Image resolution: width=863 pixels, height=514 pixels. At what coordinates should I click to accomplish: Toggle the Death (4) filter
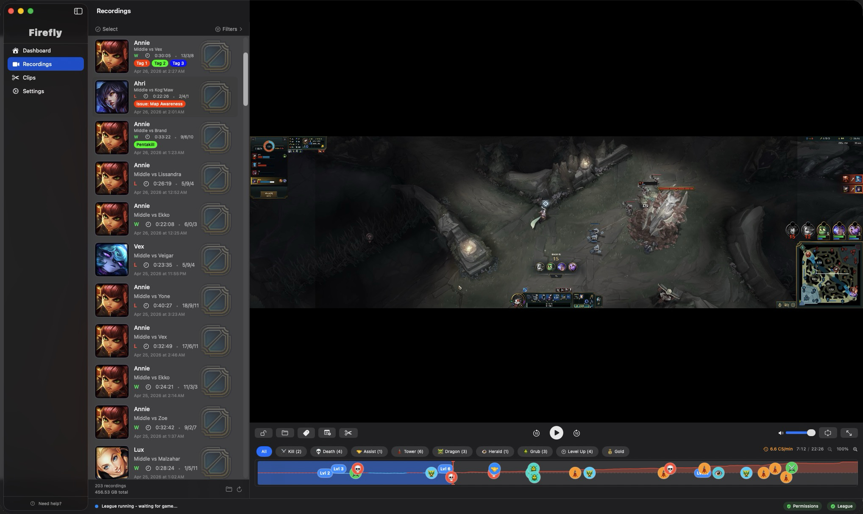[329, 451]
